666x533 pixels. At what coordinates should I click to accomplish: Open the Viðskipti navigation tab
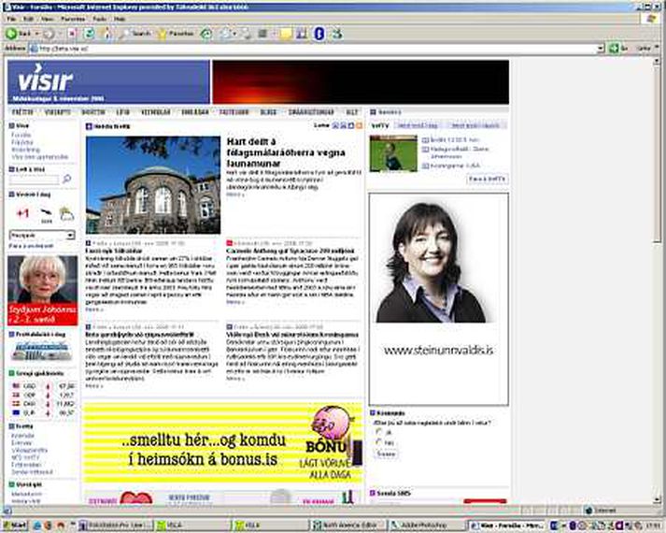coord(58,112)
